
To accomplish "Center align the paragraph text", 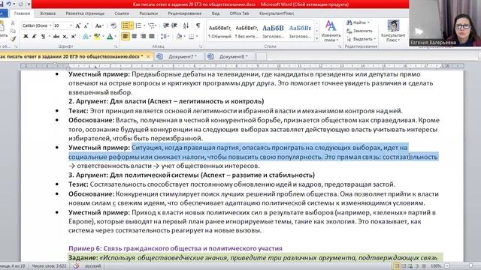I will (135, 37).
